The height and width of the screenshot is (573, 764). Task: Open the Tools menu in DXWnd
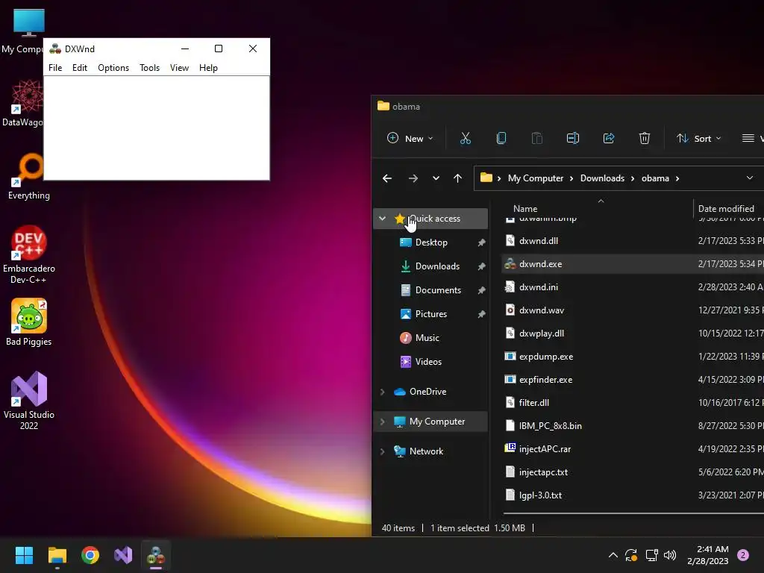[149, 68]
